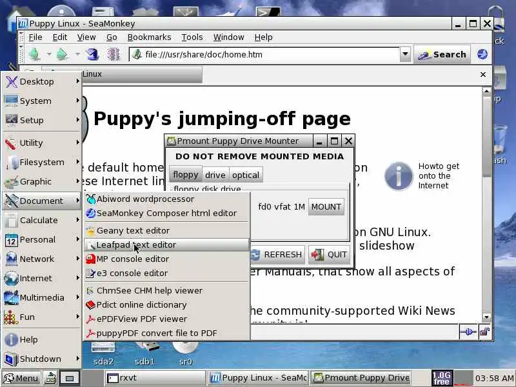The height and width of the screenshot is (387, 516).
Task: Open the SeaMonkey Tools menu
Action: pos(192,37)
